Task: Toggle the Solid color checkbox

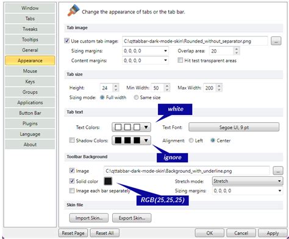Action: click(x=72, y=181)
